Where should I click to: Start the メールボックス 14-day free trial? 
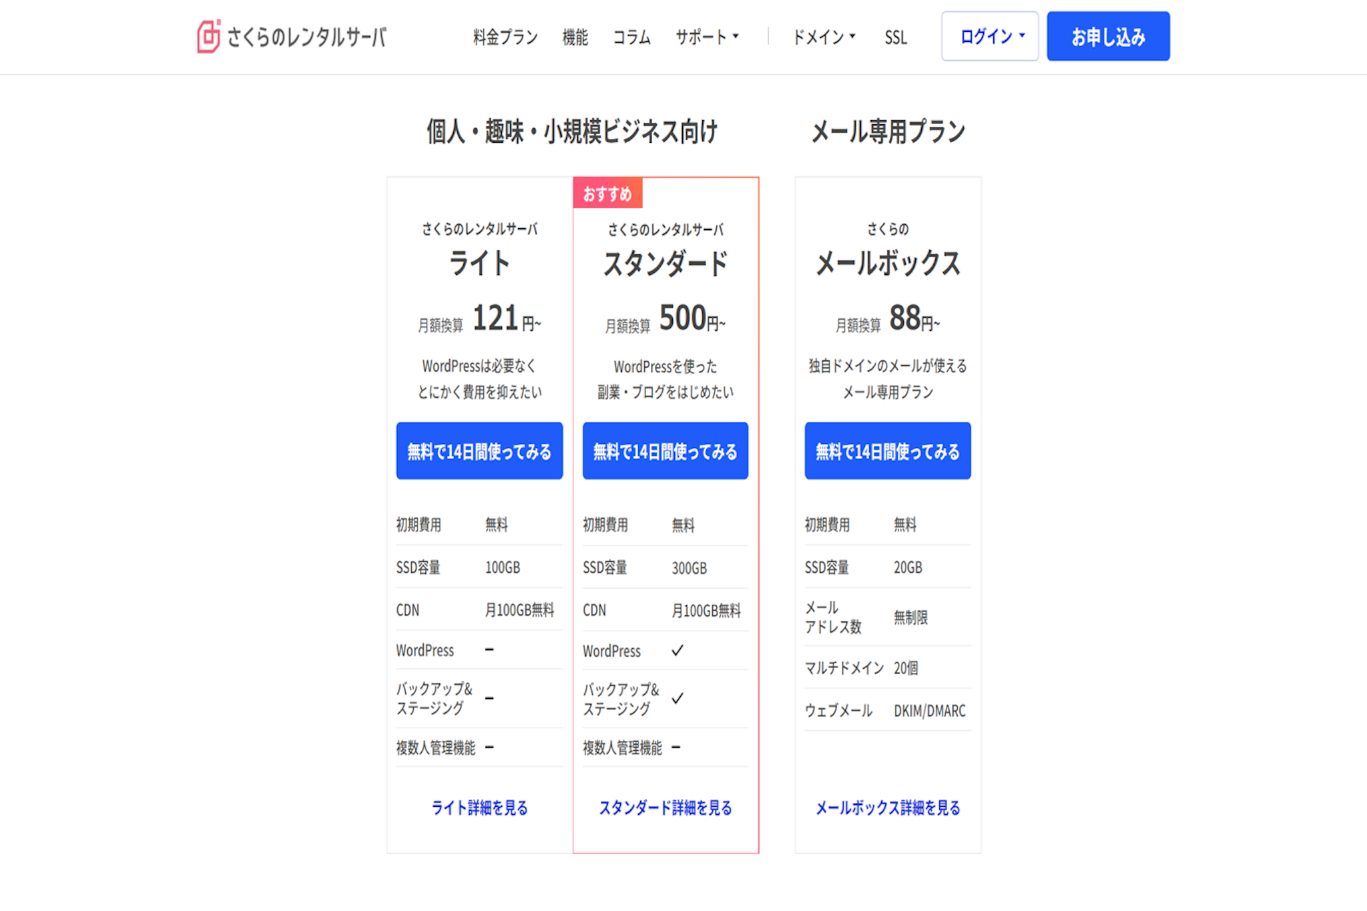[x=887, y=451]
